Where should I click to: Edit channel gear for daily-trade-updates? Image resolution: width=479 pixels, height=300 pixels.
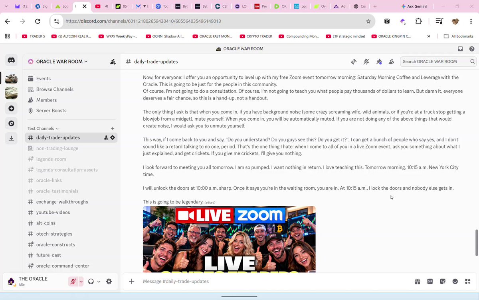pos(113,137)
